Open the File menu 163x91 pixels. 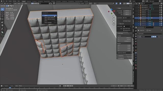pyautogui.click(x=4, y=1)
